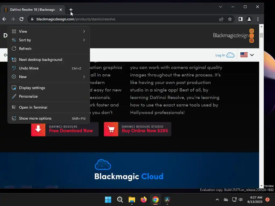This screenshot has height=206, width=275.
Task: Select Refresh in the context menu
Action: click(x=49, y=49)
